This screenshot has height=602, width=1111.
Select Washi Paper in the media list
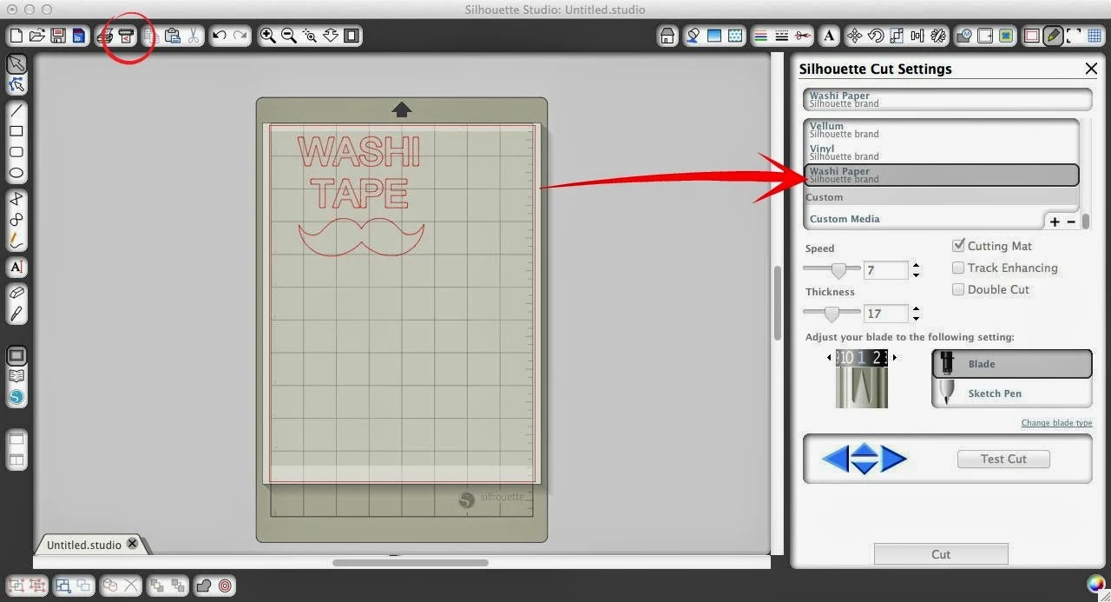(941, 175)
